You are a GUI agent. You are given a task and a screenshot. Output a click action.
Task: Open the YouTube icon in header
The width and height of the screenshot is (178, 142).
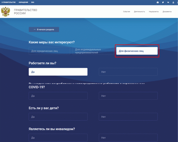(x=173, y=2)
